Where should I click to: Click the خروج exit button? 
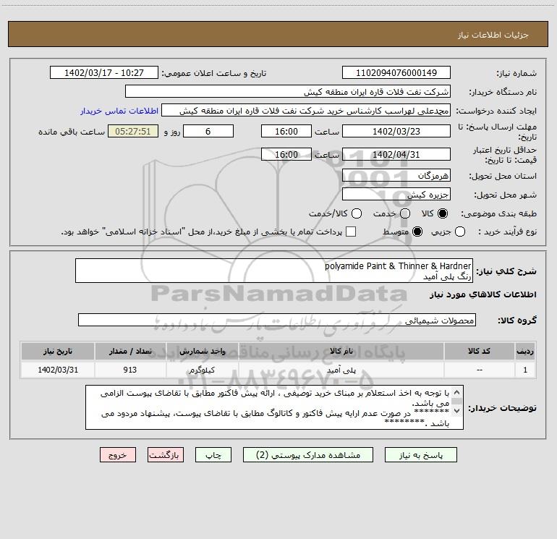[x=118, y=455]
